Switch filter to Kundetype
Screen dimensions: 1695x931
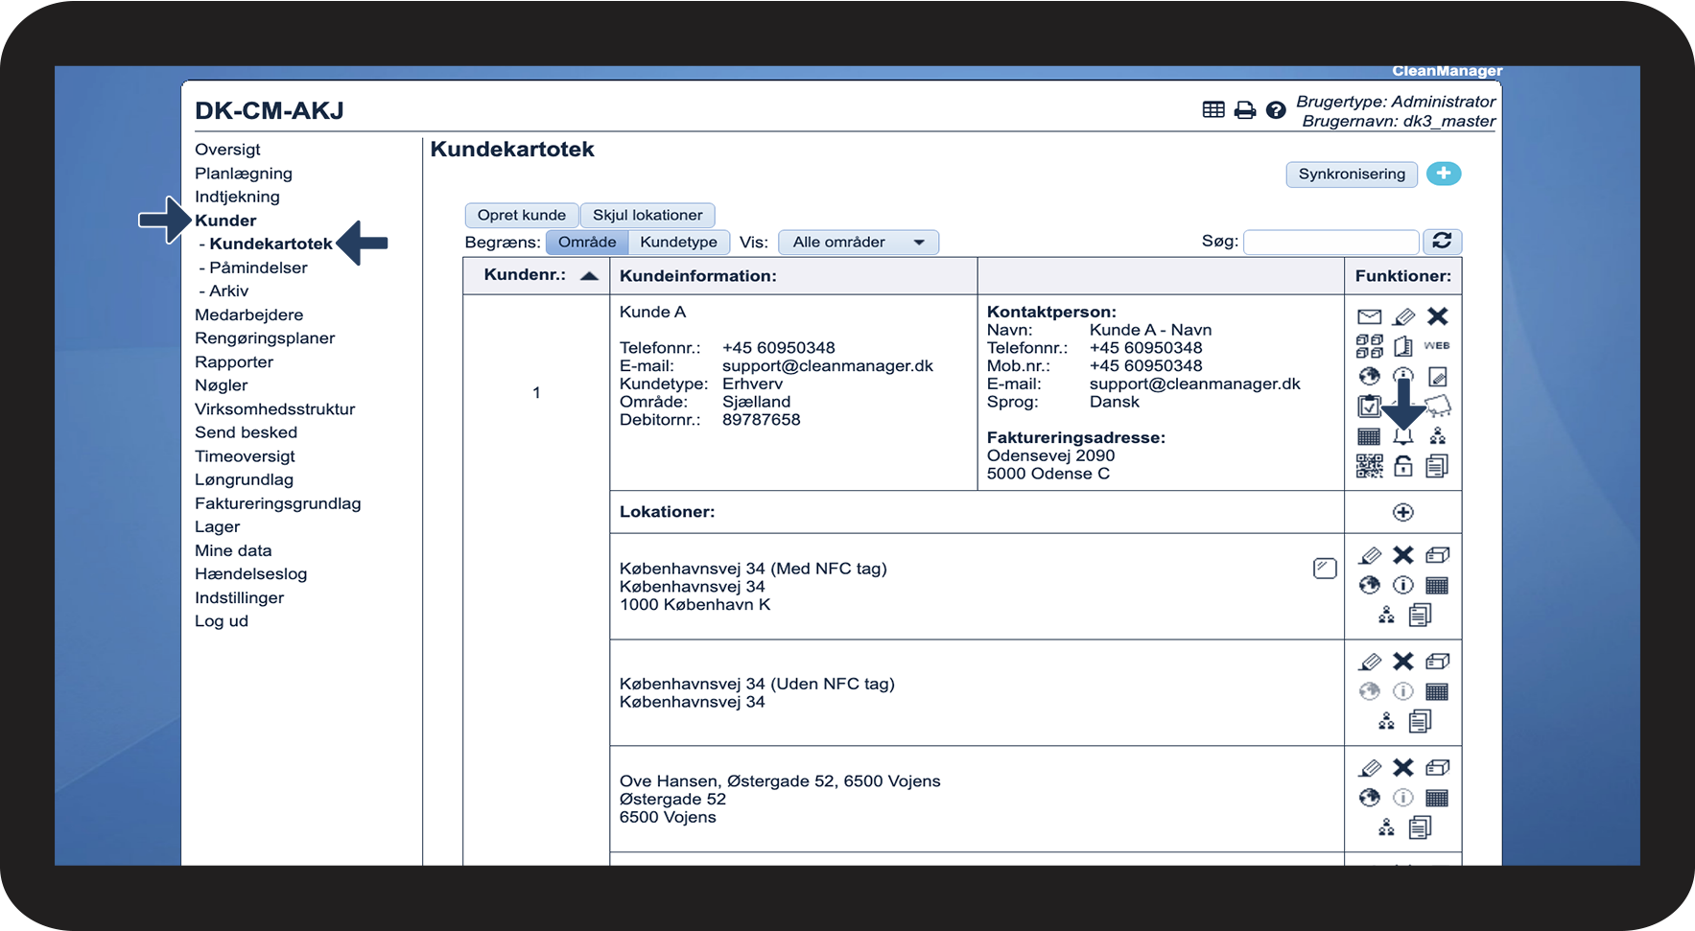click(x=678, y=242)
